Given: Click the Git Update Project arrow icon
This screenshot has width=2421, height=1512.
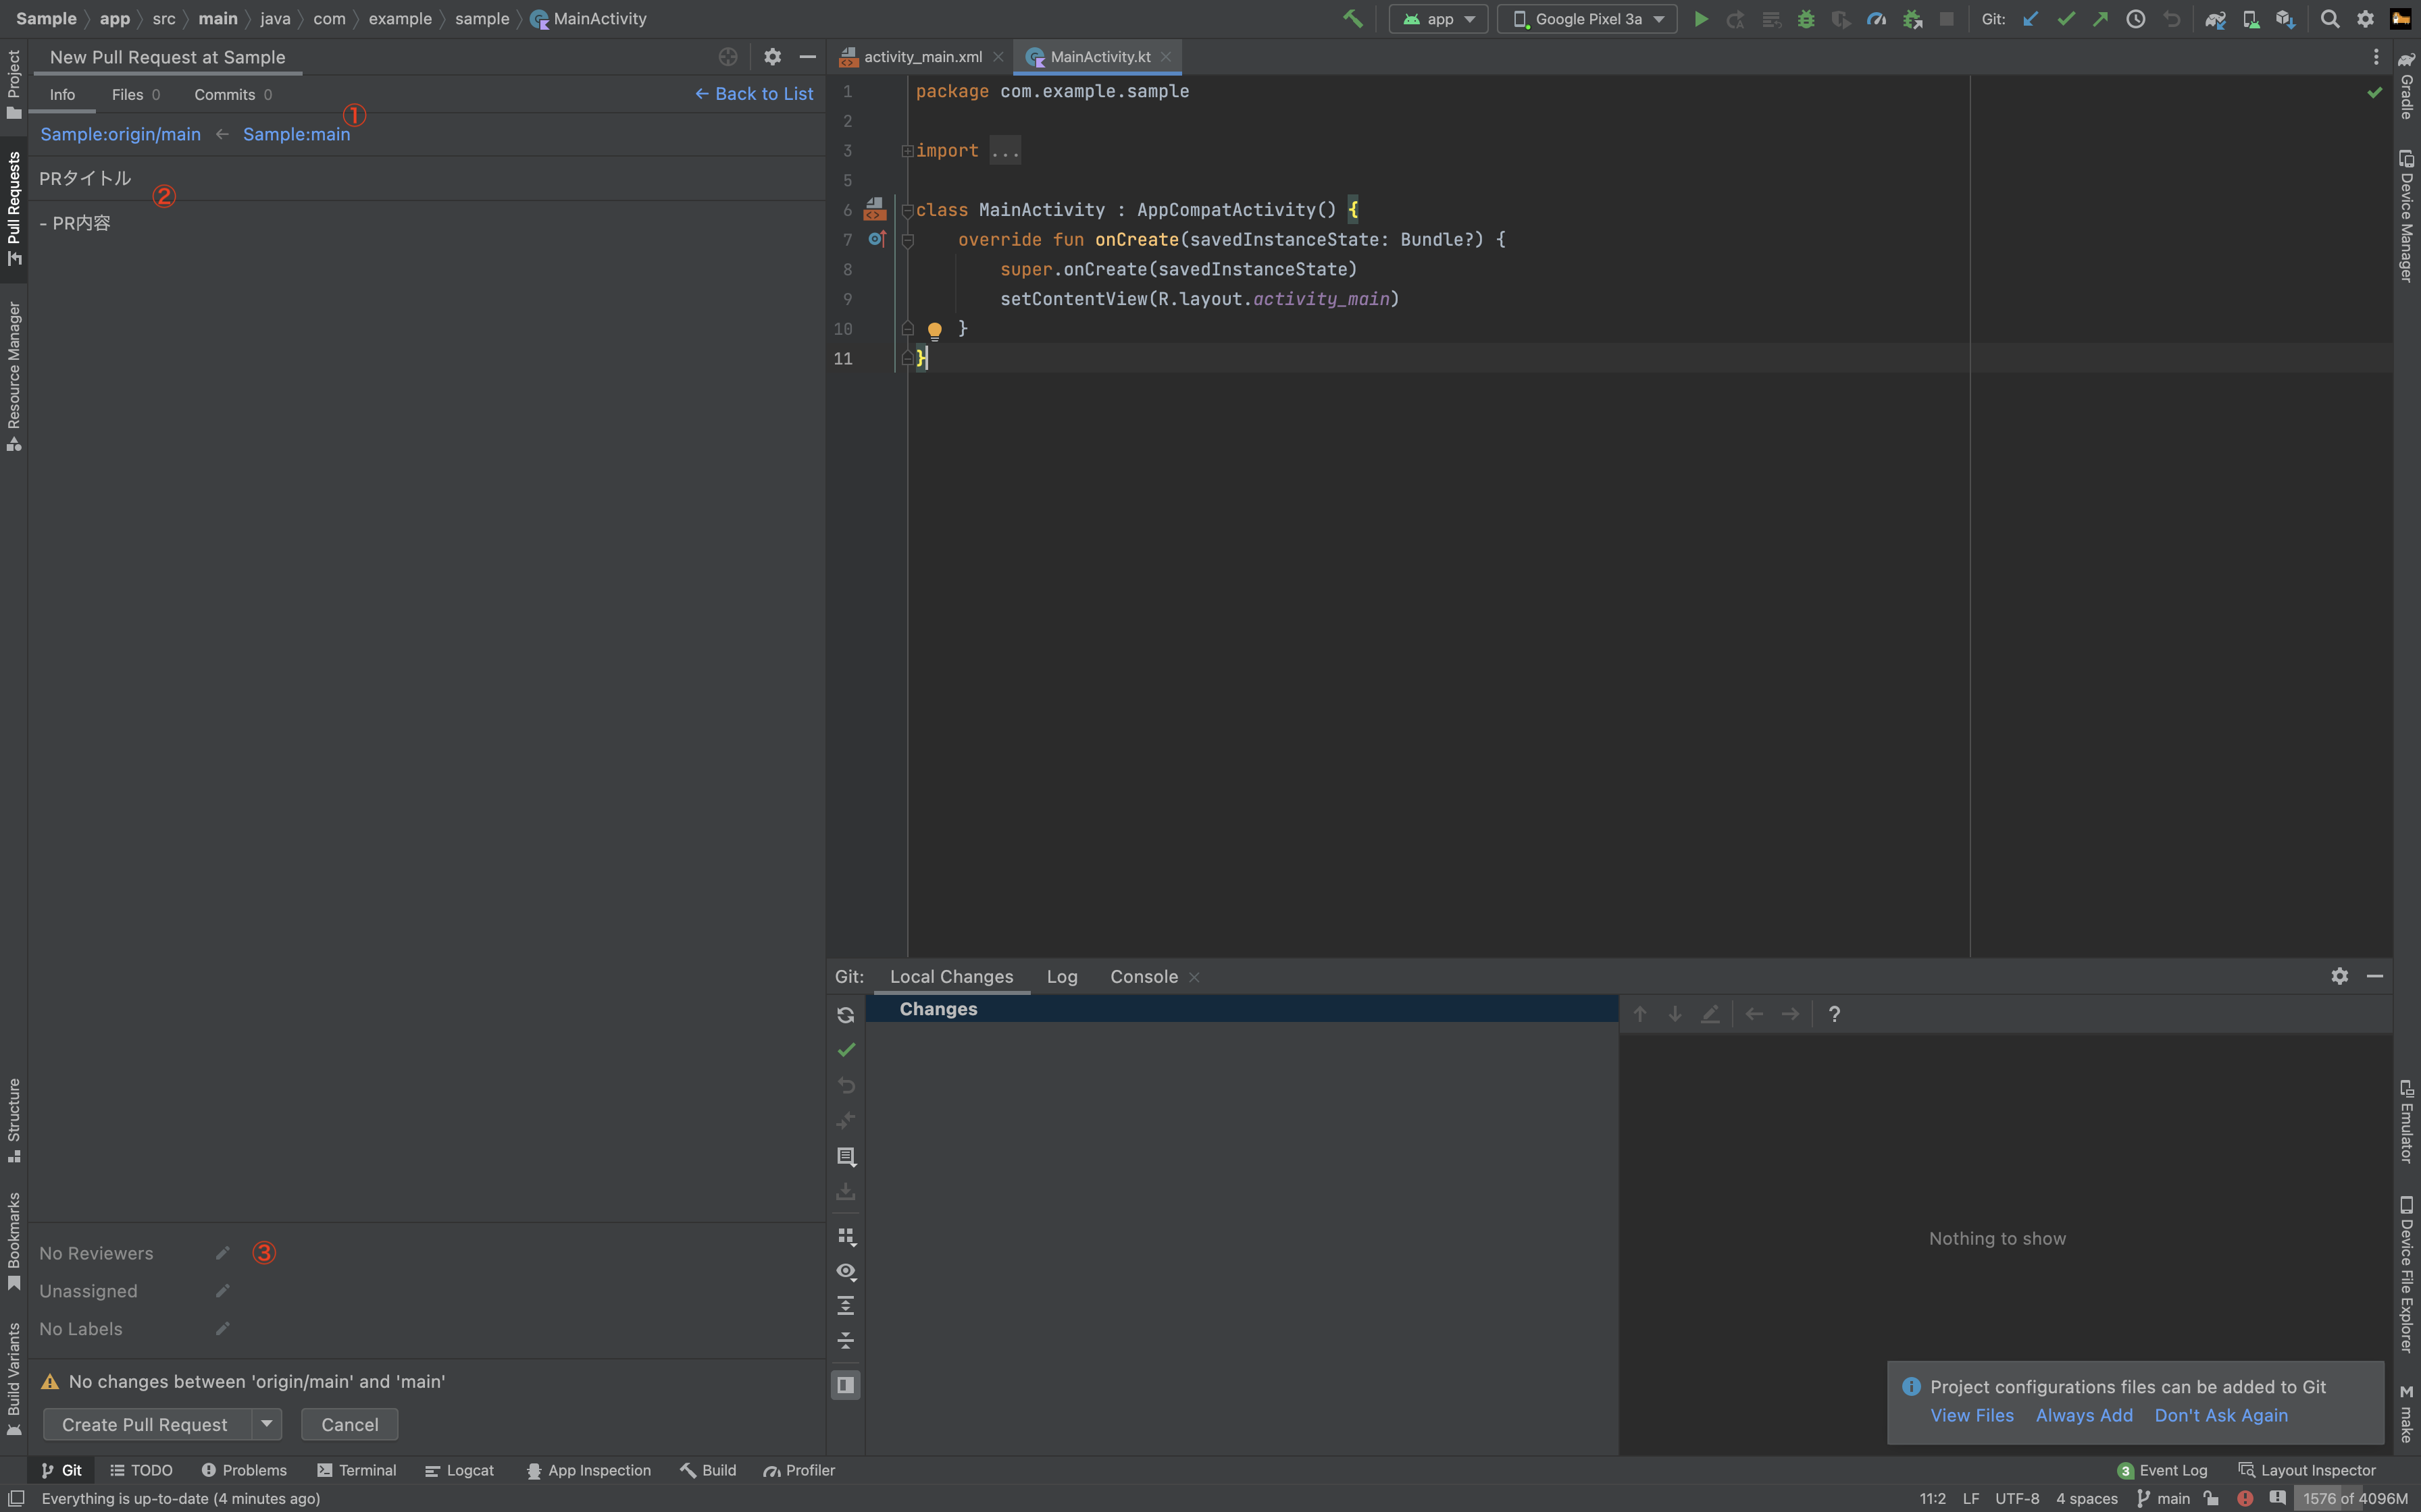Looking at the screenshot, I should click(2030, 19).
